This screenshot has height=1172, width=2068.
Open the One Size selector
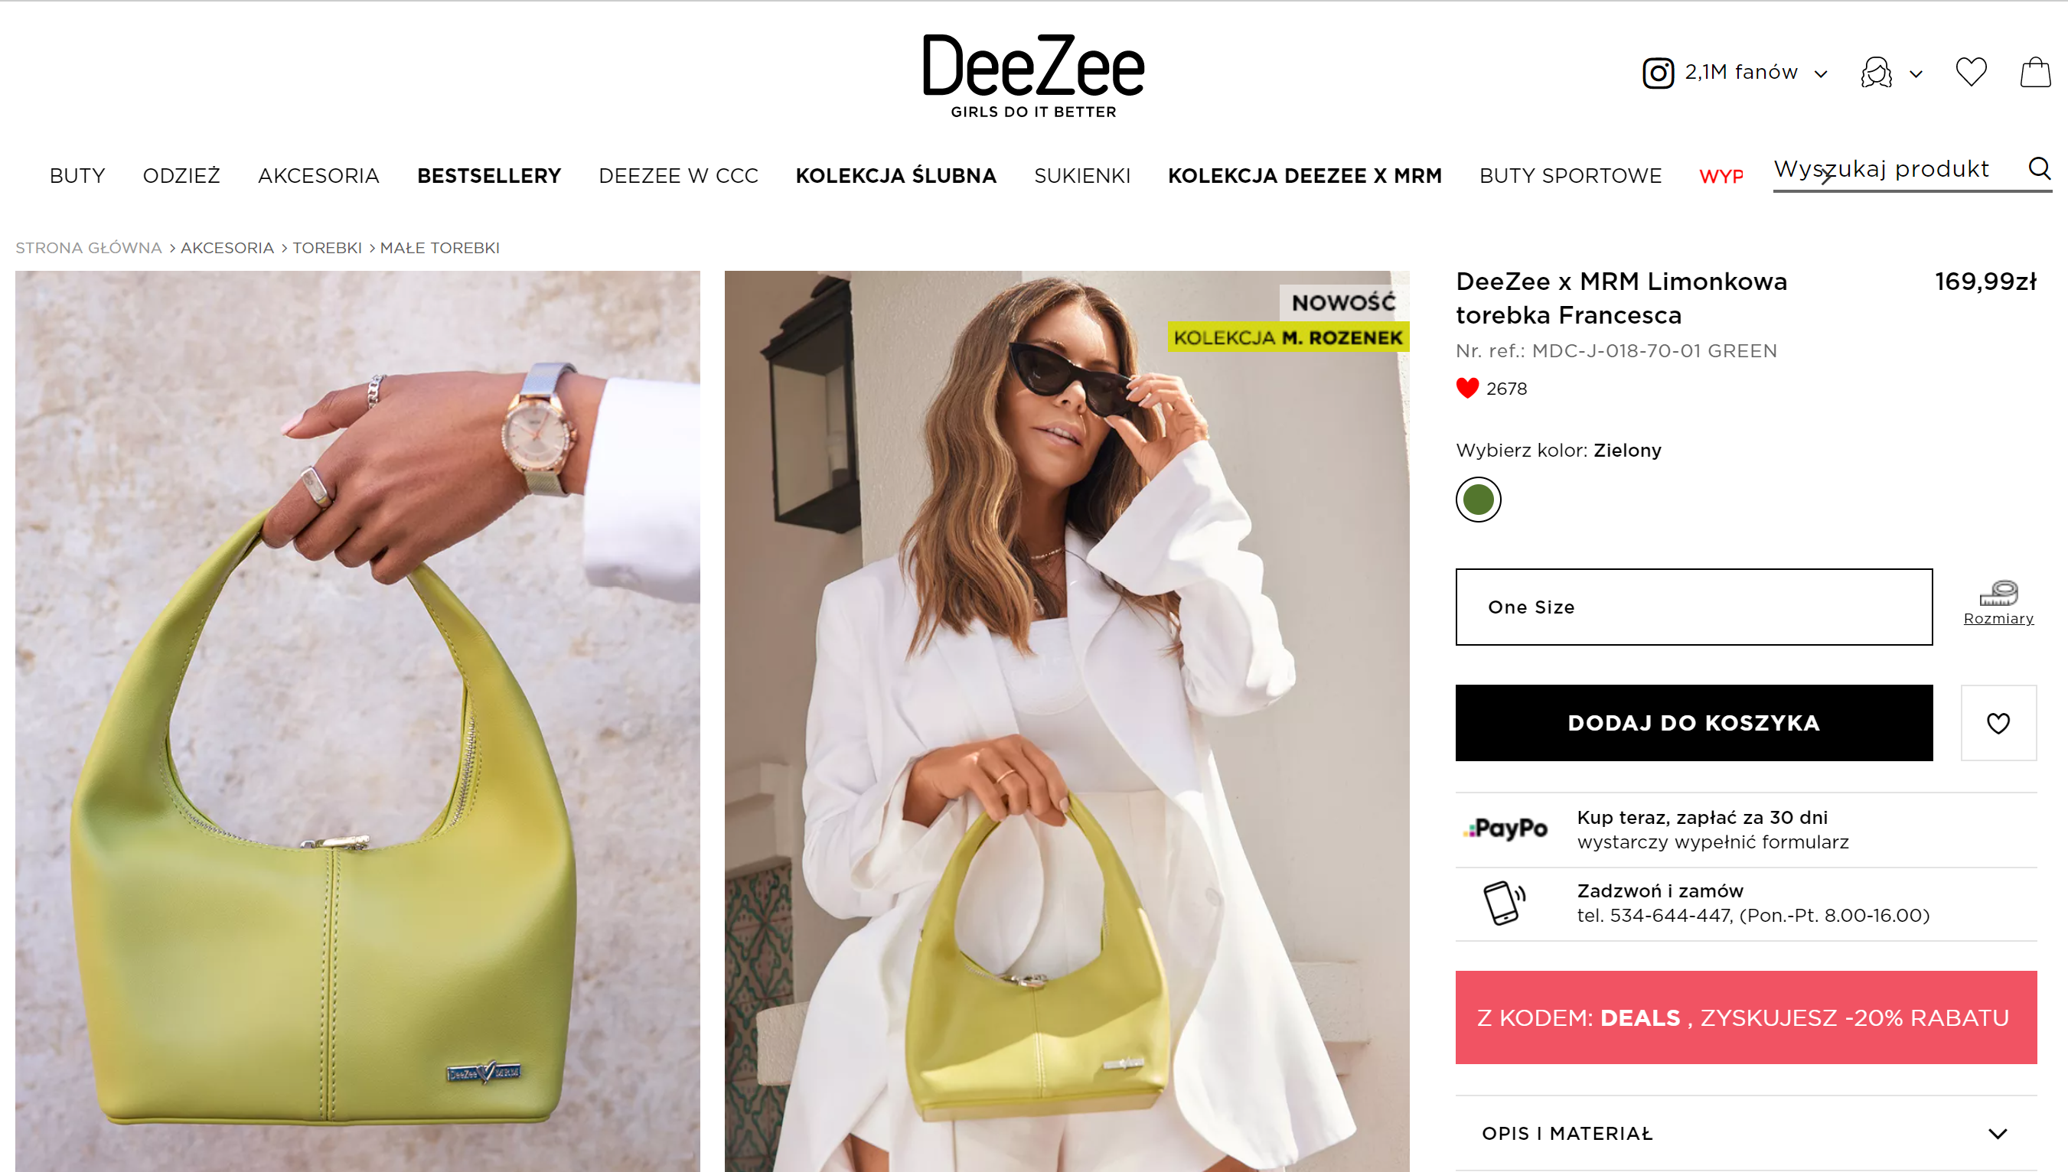coord(1694,607)
